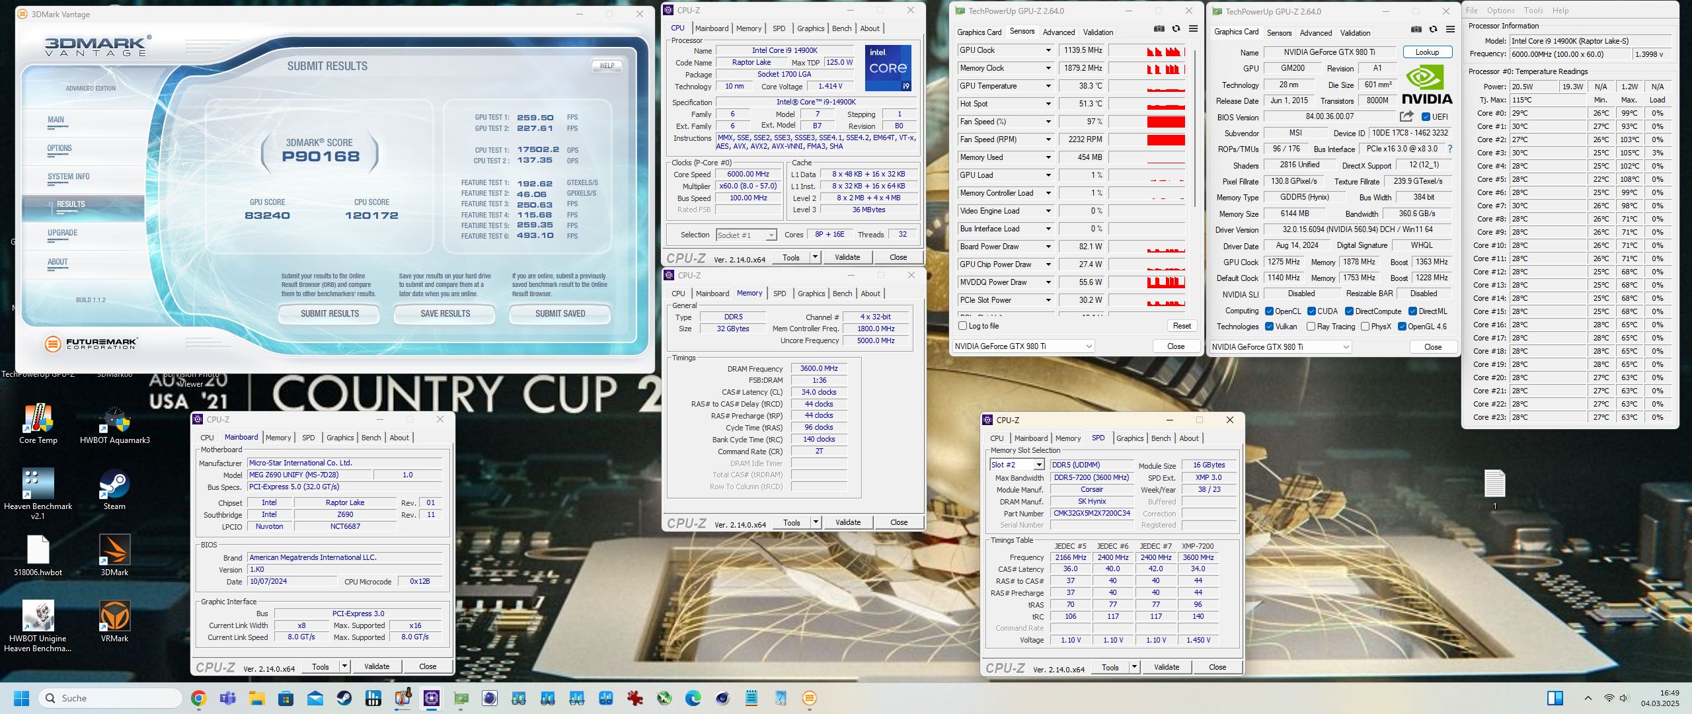Toggle Ray Tracing checkbox
The height and width of the screenshot is (714, 1692).
click(x=1311, y=327)
